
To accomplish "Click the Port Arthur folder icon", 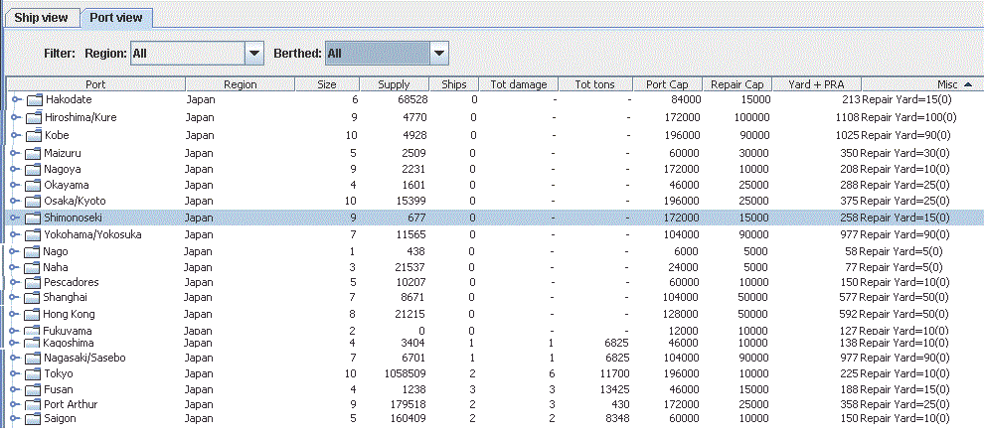I will coord(33,404).
